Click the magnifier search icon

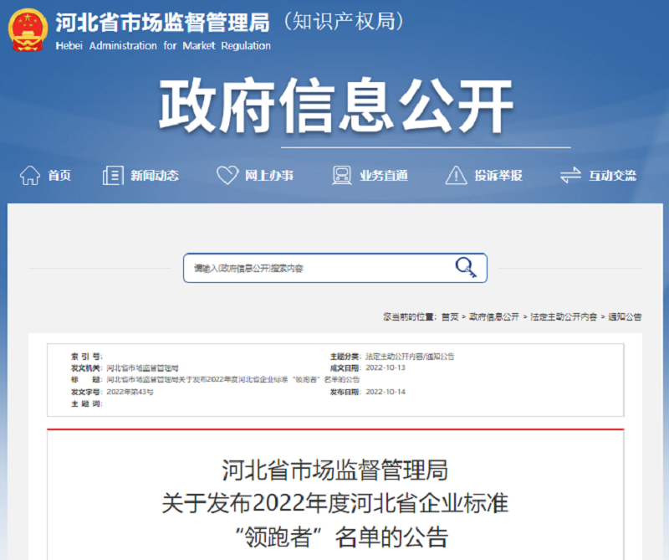[x=464, y=266]
